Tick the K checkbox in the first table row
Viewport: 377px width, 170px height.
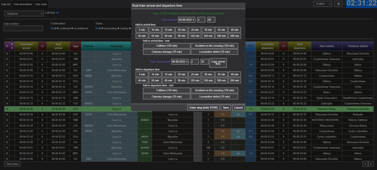7,54
